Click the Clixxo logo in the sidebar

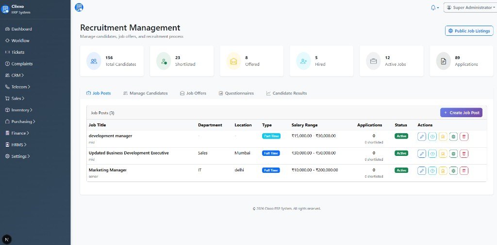pos(5,9)
